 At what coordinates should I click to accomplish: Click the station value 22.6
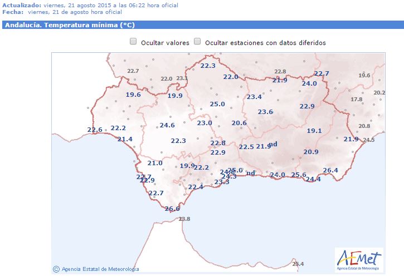click(95, 130)
